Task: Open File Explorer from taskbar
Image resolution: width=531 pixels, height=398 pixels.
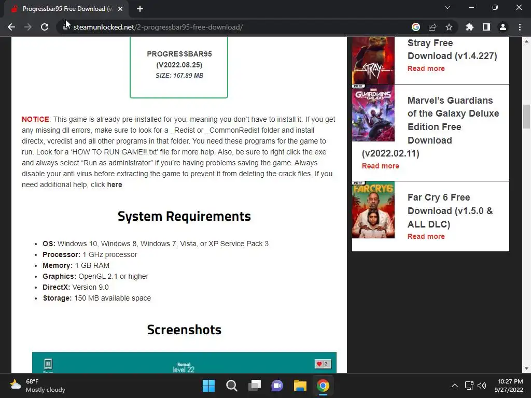Action: click(x=300, y=386)
